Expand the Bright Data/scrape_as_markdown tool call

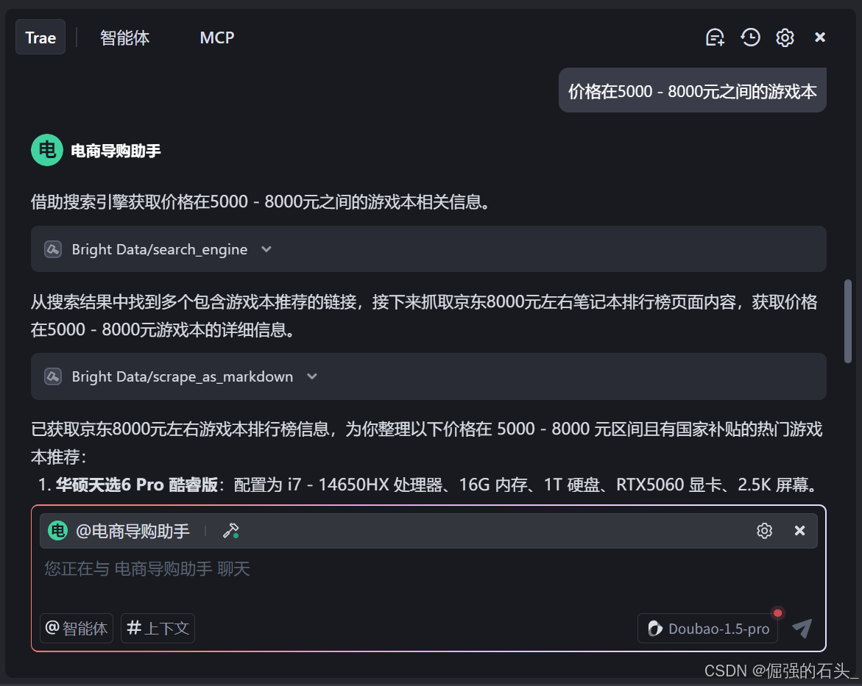coord(312,376)
